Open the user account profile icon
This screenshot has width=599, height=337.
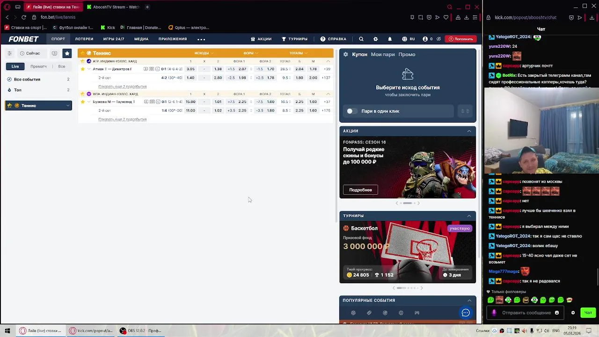[x=425, y=39]
